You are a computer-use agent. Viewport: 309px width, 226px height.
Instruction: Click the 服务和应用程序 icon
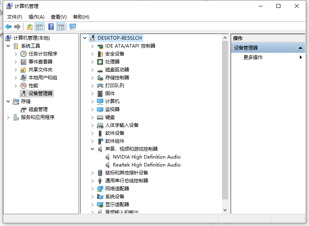click(16, 117)
